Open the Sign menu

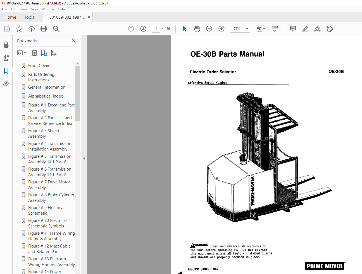point(34,9)
